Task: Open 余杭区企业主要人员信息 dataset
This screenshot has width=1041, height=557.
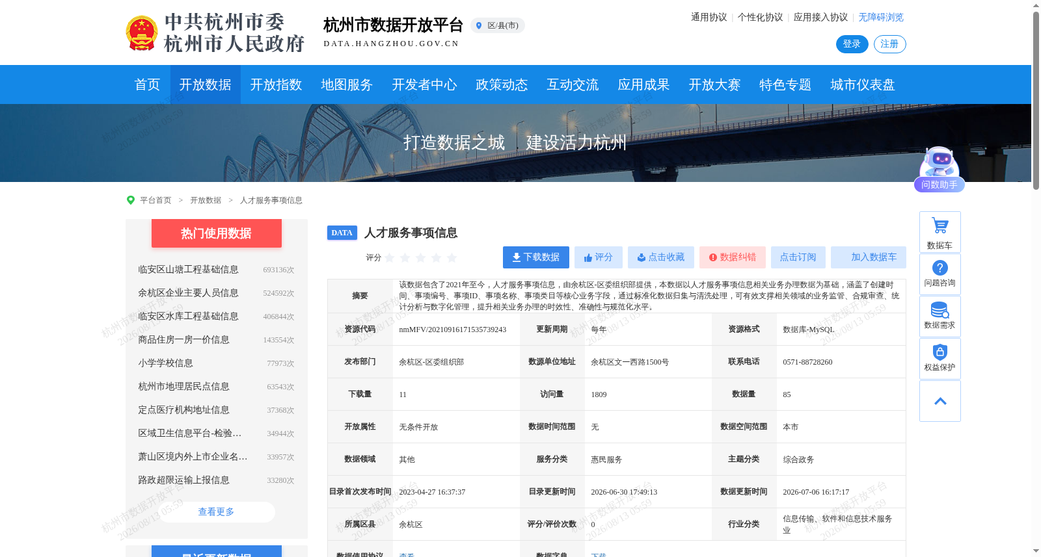Action: 188,293
